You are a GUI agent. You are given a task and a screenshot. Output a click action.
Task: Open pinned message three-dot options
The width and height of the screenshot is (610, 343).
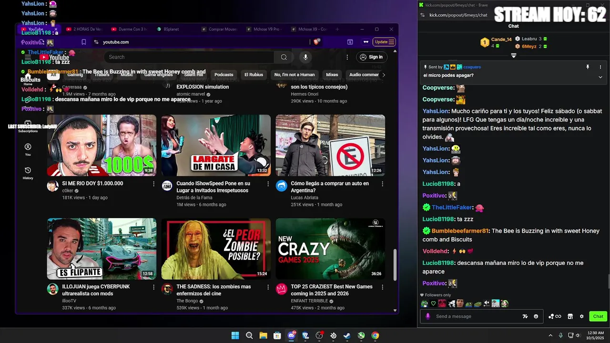[x=600, y=67]
